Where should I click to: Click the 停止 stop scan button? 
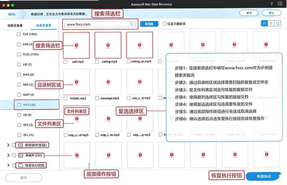coord(271,13)
